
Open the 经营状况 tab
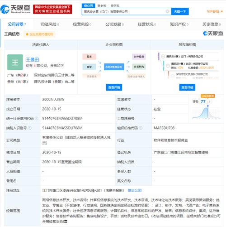coord(147,24)
